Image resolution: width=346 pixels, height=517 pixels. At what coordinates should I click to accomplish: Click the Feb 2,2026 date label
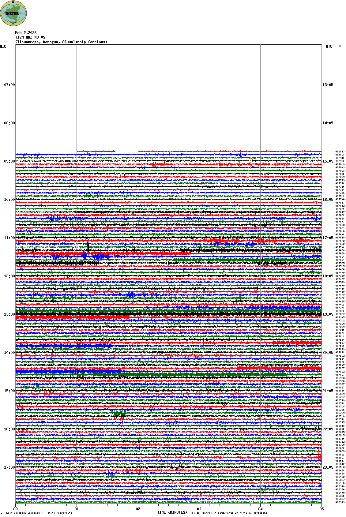pos(26,33)
